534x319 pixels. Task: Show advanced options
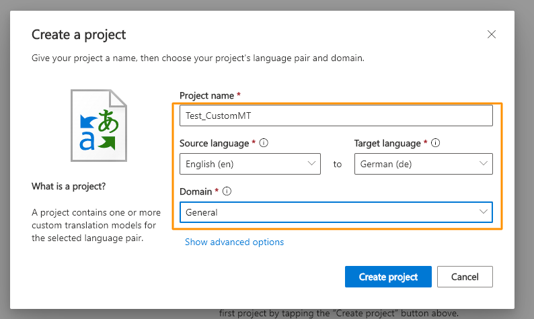(x=234, y=242)
